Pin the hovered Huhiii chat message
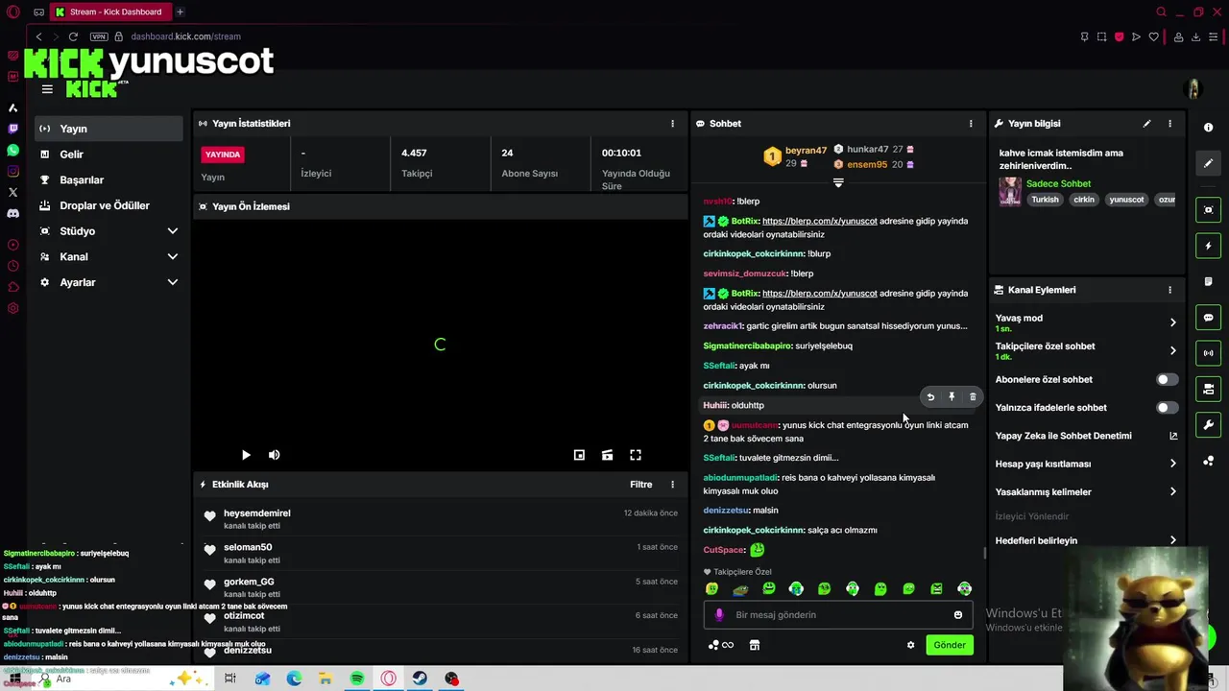The width and height of the screenshot is (1229, 691). 952,397
